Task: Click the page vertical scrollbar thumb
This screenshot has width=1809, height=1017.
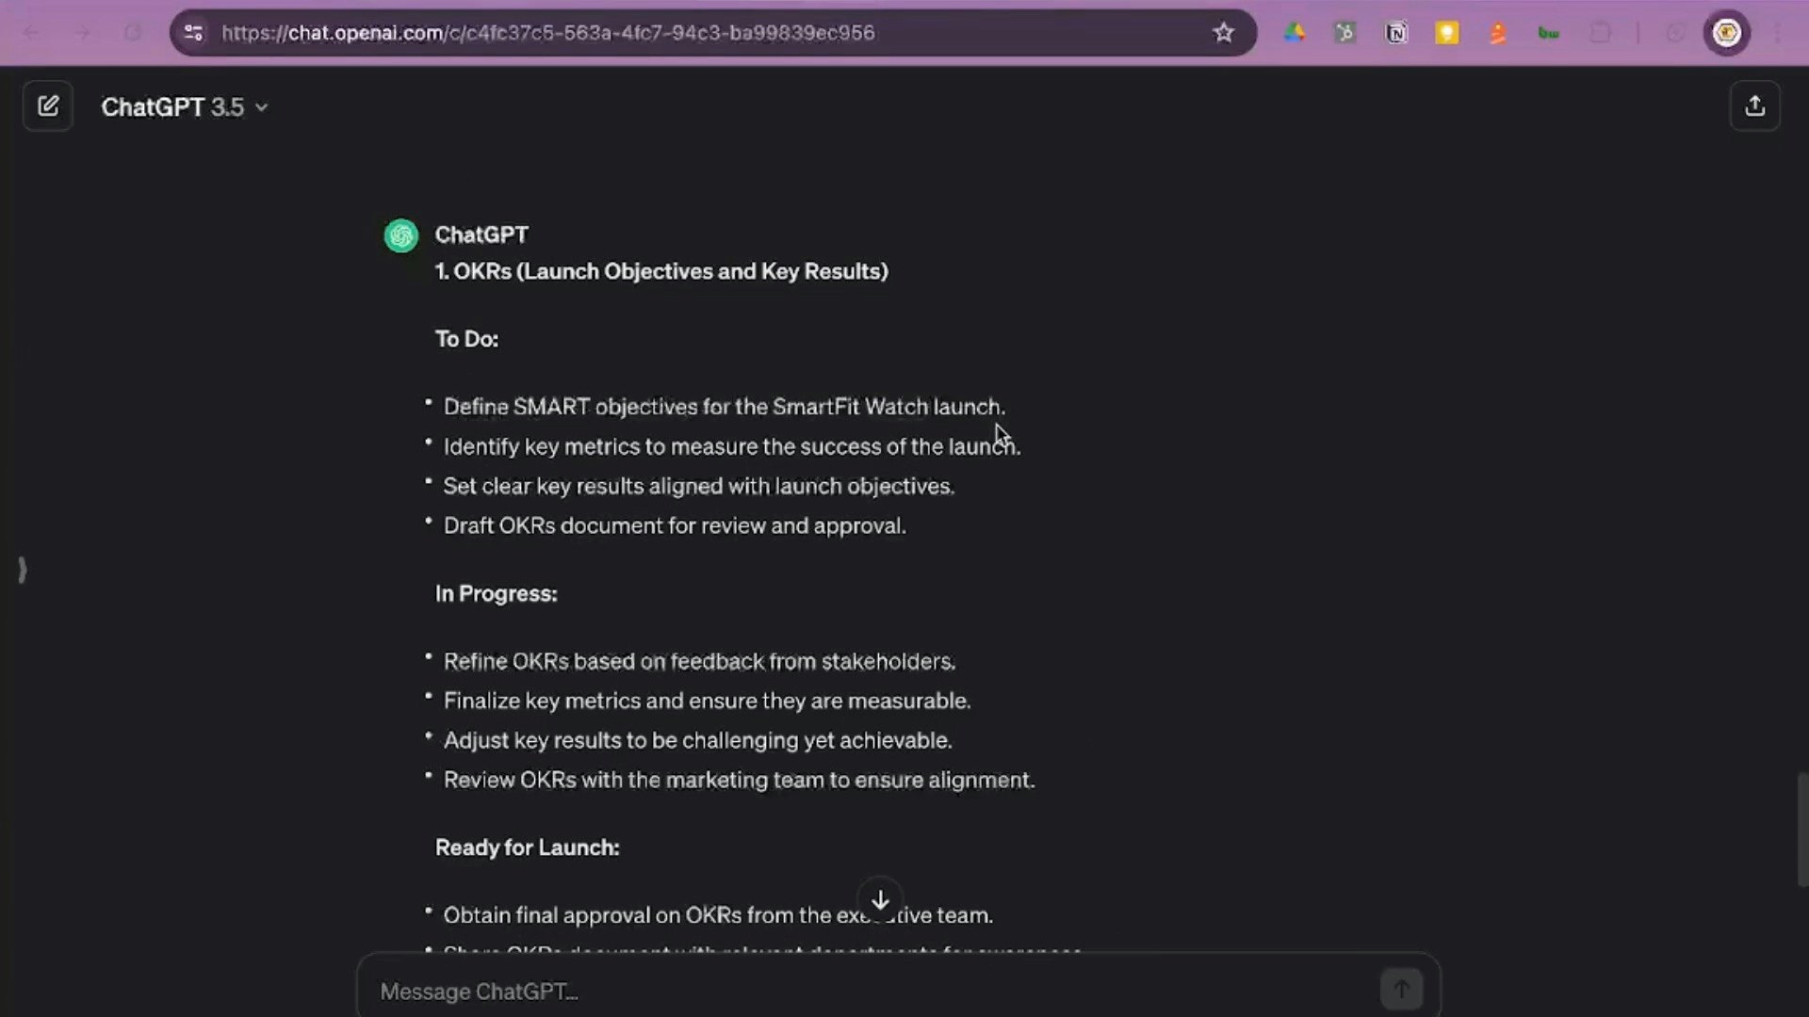Action: coord(1801,829)
